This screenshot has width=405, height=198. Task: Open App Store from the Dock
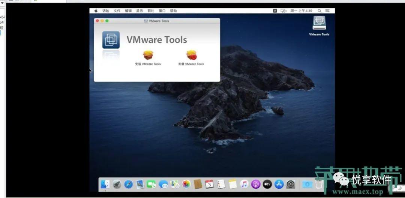coord(279,184)
